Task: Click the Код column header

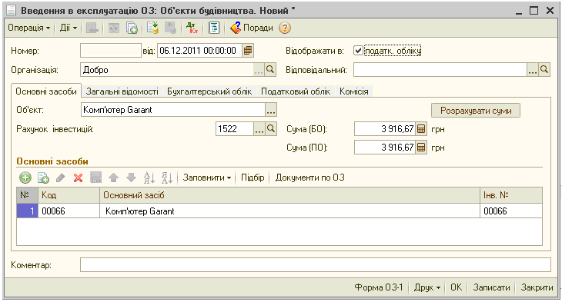Action: (x=69, y=195)
